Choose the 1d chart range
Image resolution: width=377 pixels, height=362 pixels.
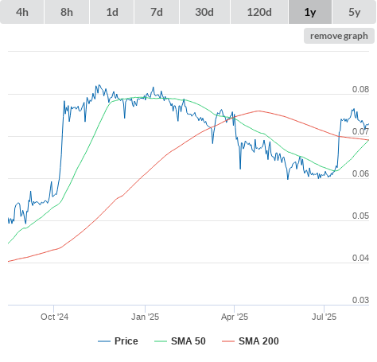click(x=112, y=12)
